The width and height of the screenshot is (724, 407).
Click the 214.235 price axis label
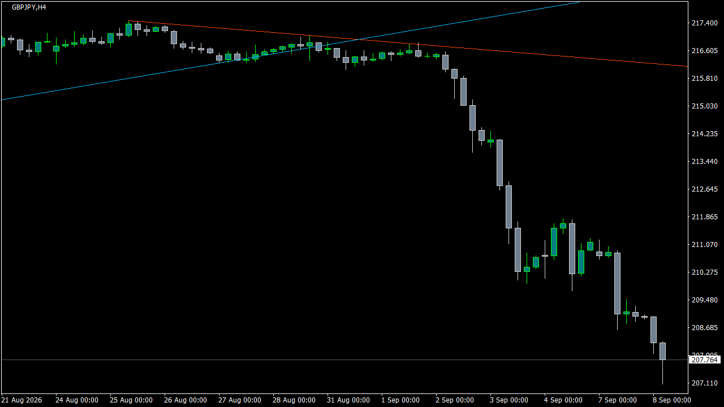(x=705, y=134)
